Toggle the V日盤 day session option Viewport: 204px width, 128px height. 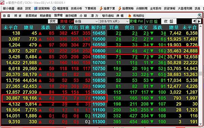click(x=152, y=21)
